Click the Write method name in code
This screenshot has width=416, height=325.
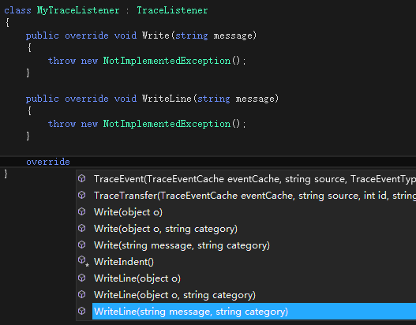tap(156, 35)
